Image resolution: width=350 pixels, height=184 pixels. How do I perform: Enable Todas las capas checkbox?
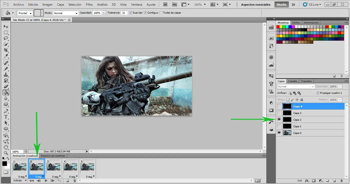point(161,13)
